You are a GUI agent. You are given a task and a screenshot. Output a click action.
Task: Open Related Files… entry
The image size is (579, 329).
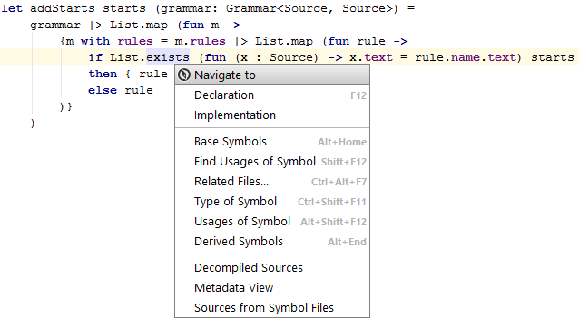272,182
